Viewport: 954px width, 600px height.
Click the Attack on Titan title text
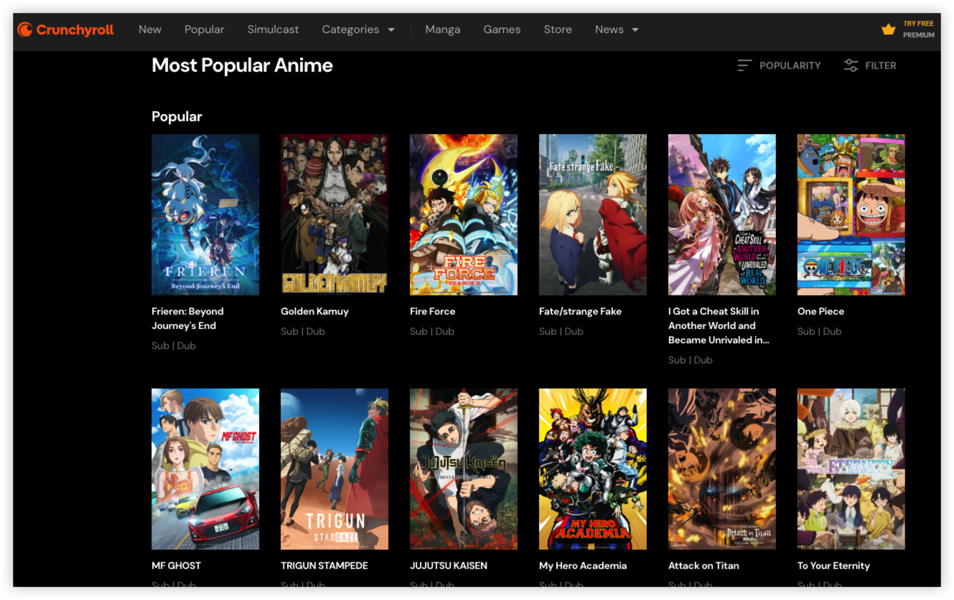pos(703,566)
